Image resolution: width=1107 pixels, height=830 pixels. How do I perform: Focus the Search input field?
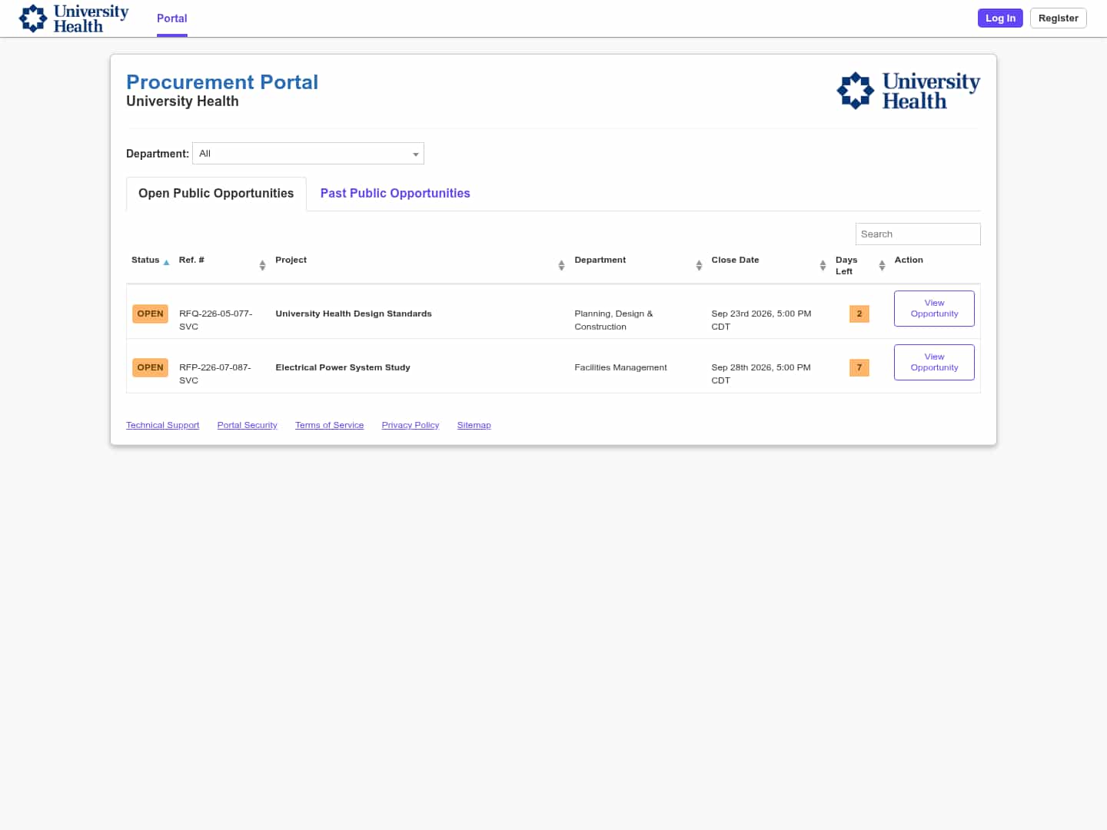[918, 234]
